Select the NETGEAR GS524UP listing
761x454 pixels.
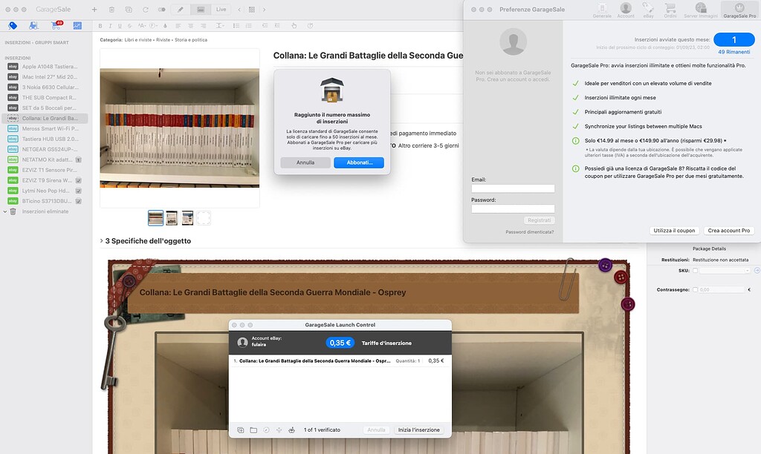(x=45, y=149)
